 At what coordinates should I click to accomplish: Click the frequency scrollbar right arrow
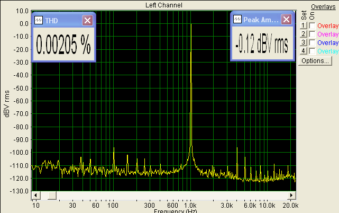pos(291,196)
